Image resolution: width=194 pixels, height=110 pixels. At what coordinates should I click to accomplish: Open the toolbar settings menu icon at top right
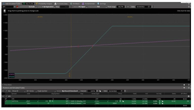tap(189, 7)
